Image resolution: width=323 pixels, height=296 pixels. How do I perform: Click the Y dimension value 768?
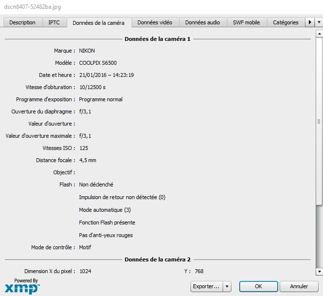pos(199,271)
